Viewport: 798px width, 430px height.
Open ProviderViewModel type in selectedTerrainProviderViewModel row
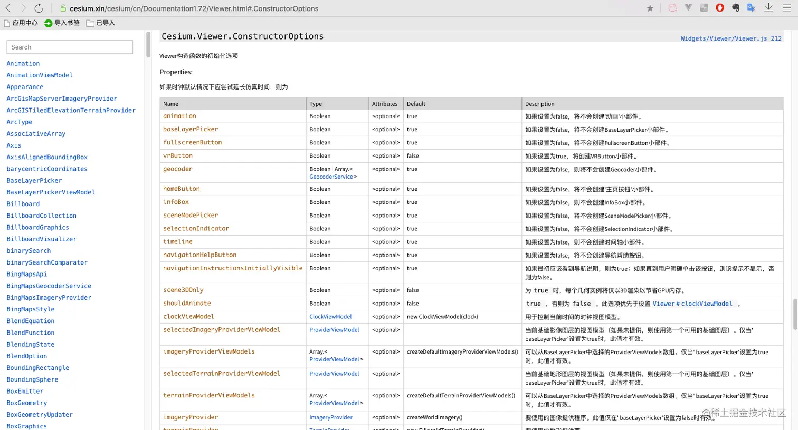coord(334,374)
